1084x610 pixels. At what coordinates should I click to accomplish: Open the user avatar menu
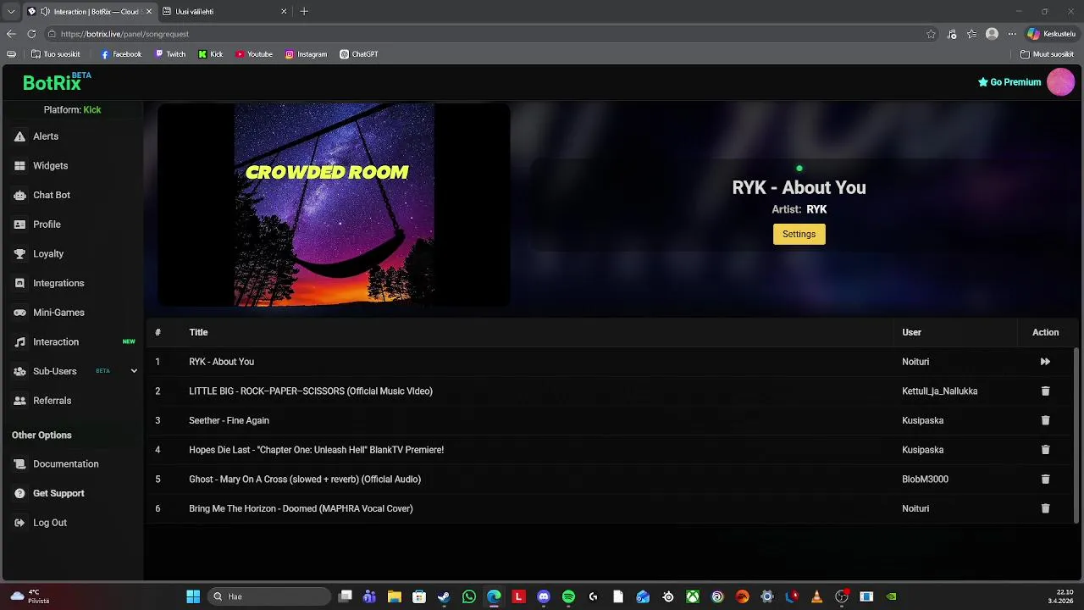point(1060,82)
